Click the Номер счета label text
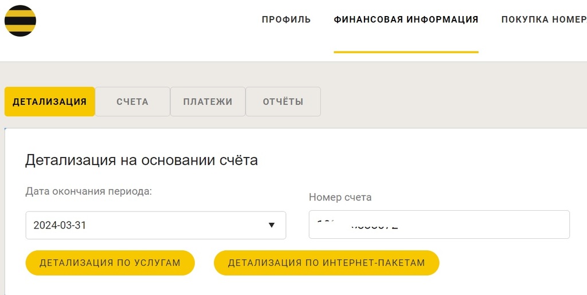Screen dimensions: 587x295 click(x=340, y=197)
